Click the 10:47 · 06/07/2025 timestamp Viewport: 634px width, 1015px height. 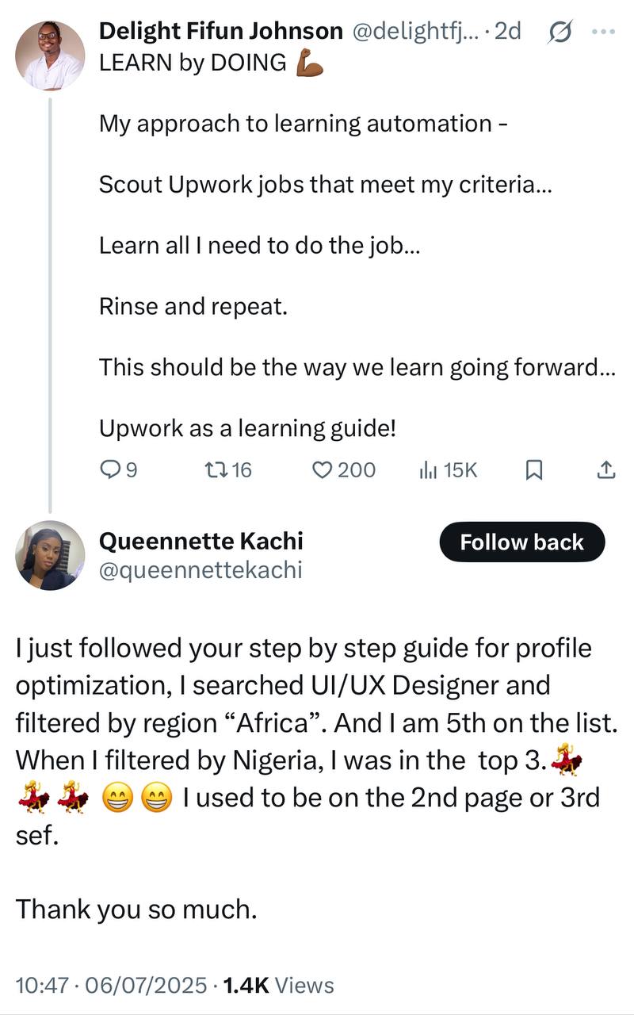[112, 986]
